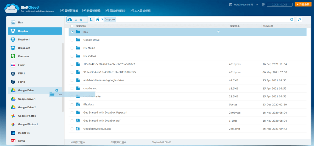Check the My Music folder checkbox
Viewport: 314px width, 146px height.
point(72,48)
